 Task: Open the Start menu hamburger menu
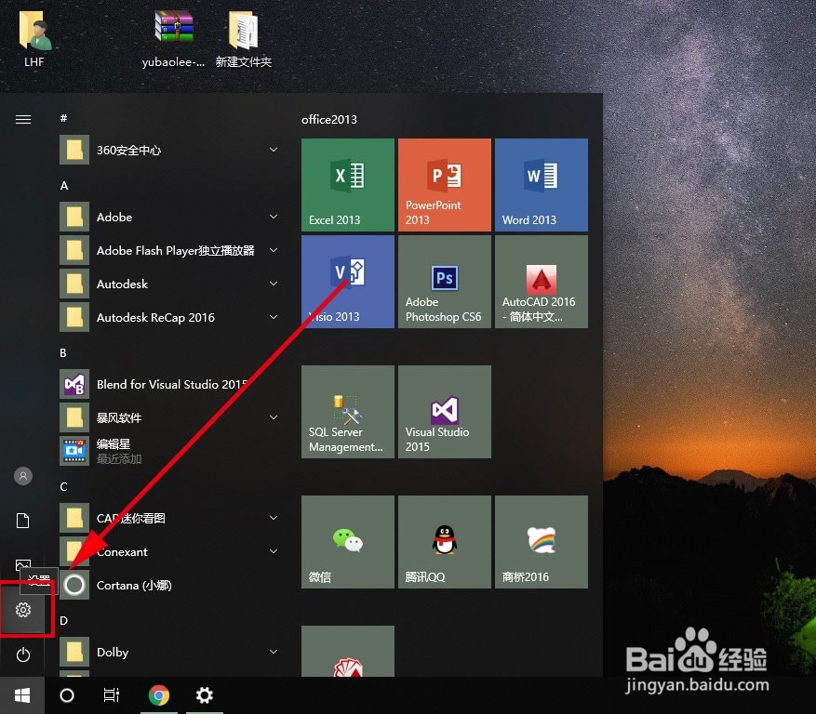pos(23,119)
